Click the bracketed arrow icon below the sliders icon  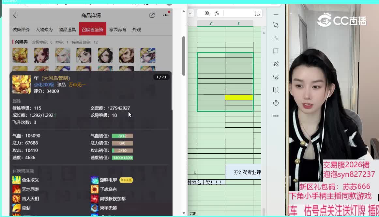(276, 51)
